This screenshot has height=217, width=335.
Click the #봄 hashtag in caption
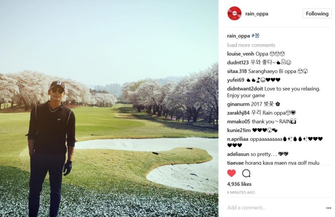(x=255, y=36)
